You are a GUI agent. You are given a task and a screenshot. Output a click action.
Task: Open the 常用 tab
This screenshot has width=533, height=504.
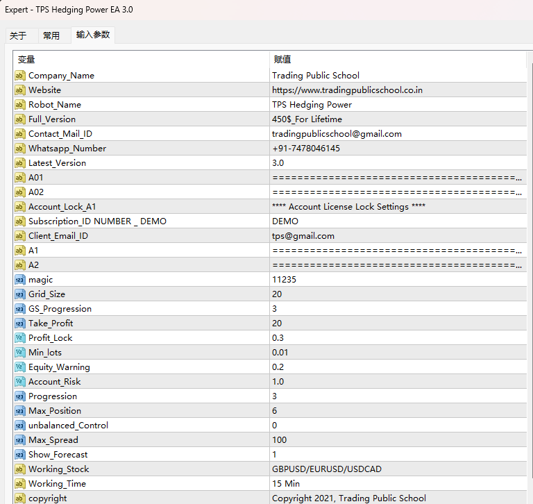pos(51,35)
